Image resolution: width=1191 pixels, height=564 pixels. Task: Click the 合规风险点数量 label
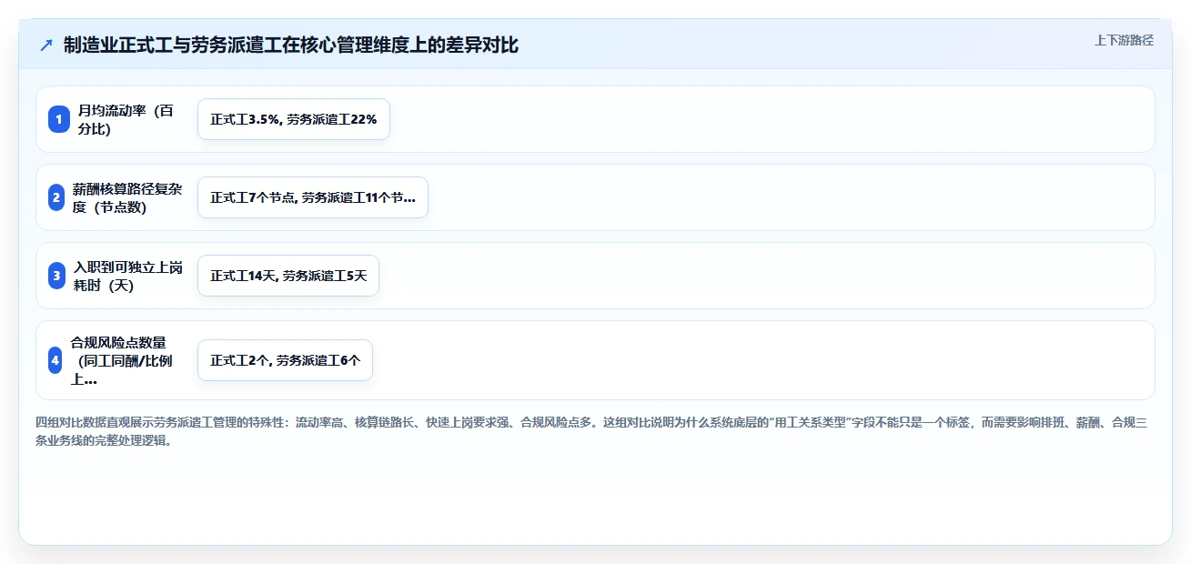pyautogui.click(x=121, y=360)
